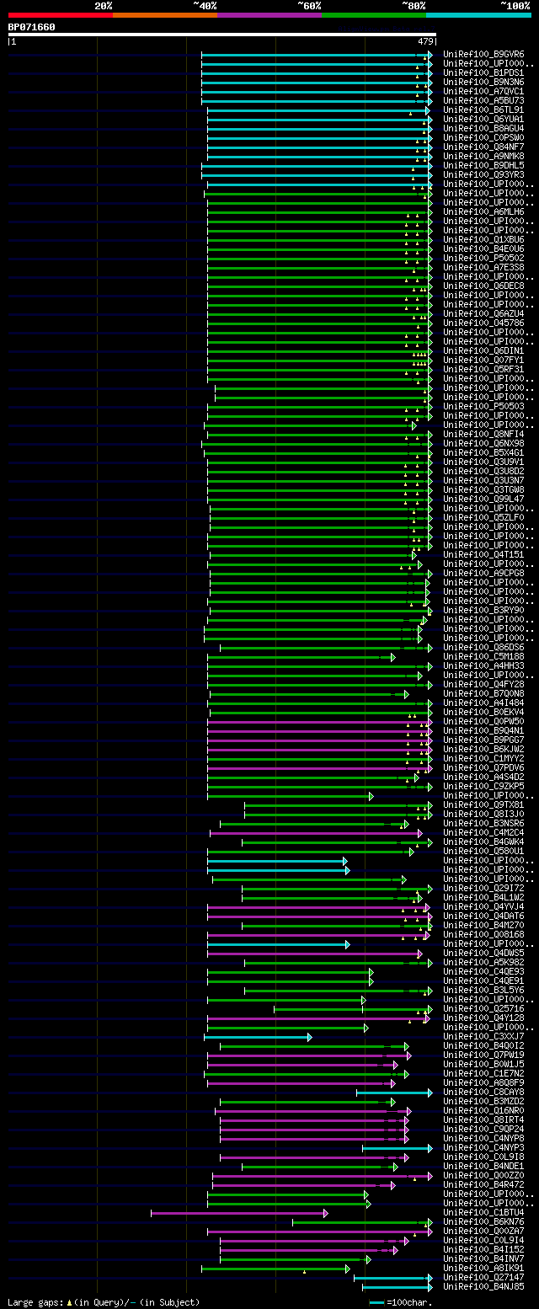Select hit label UniRef100_Q6DIN1
This screenshot has width=539, height=1309.
coord(483,350)
